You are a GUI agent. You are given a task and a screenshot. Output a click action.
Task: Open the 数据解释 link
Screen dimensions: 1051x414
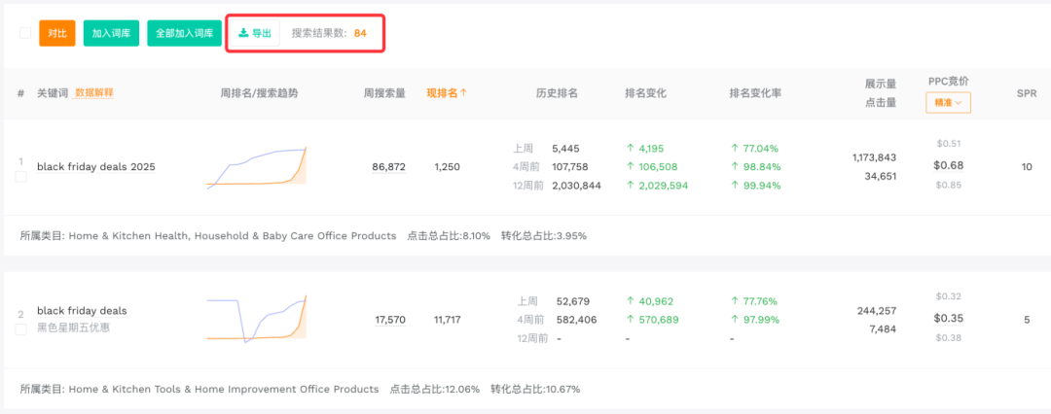(94, 93)
